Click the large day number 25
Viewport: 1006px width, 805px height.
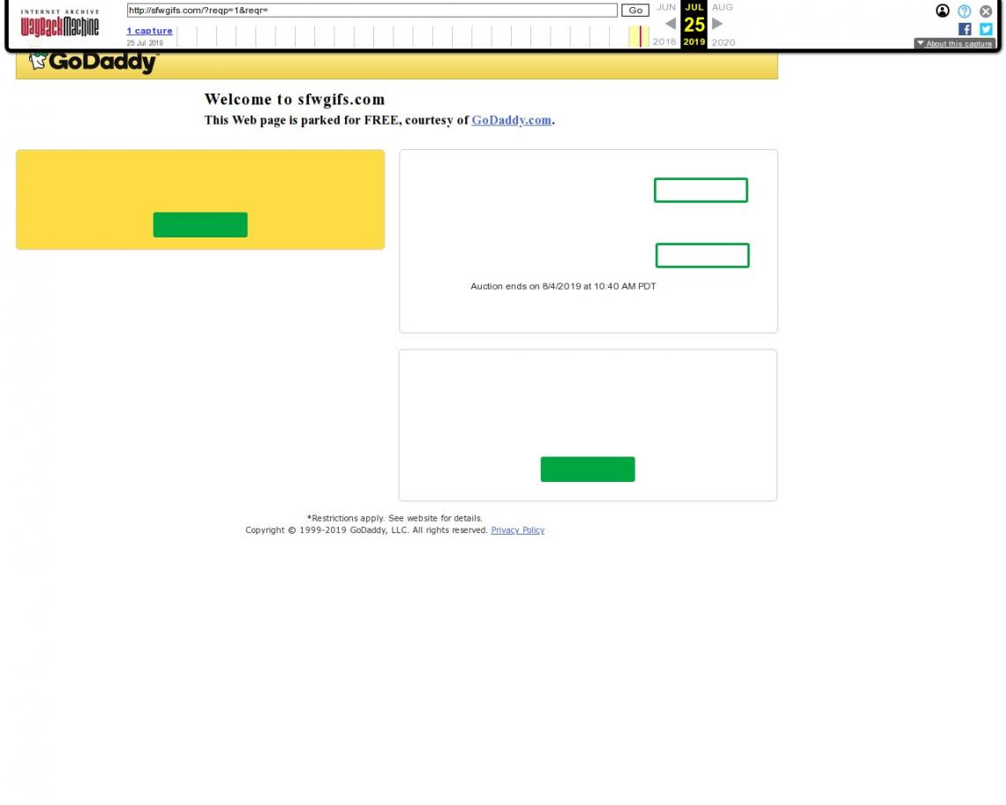pos(694,25)
